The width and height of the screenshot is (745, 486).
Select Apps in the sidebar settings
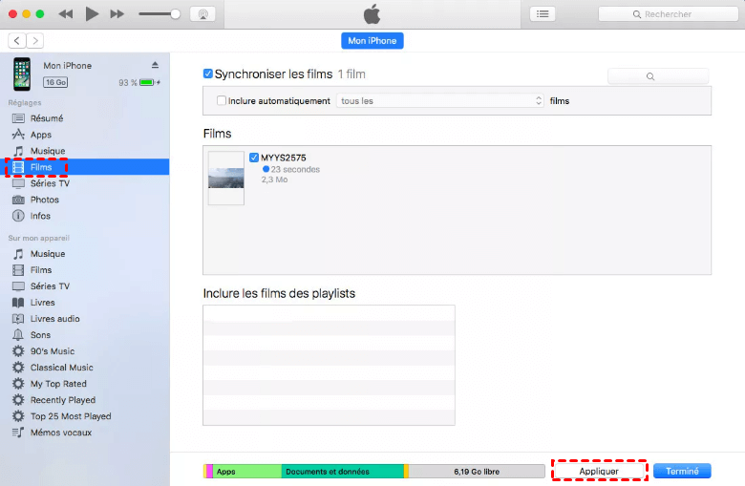(x=41, y=135)
